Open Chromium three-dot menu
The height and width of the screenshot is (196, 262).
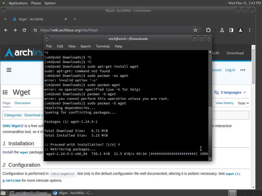[x=250, y=30]
